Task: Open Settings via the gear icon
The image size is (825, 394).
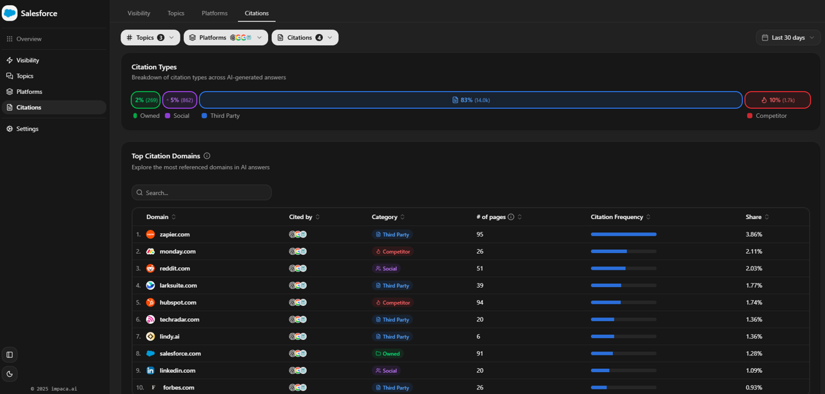Action: 9,129
